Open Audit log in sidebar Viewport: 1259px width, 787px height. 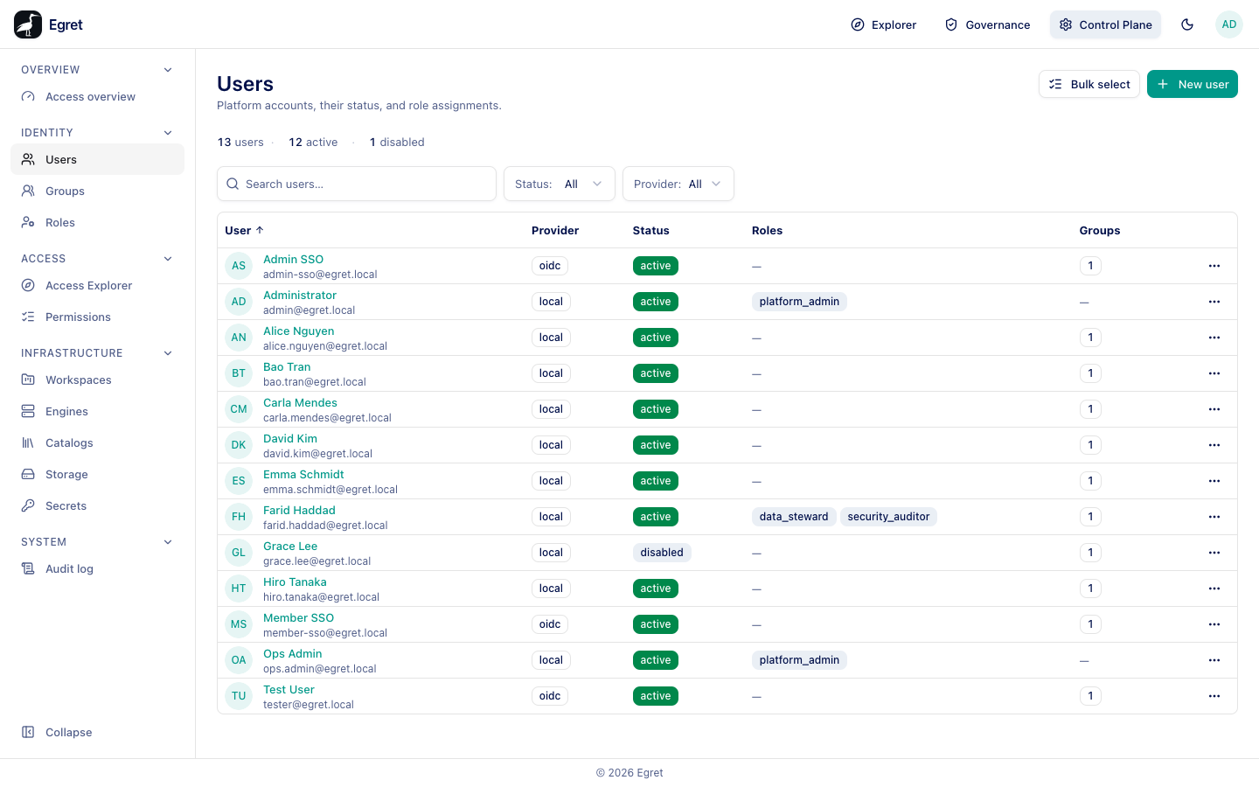(x=97, y=569)
